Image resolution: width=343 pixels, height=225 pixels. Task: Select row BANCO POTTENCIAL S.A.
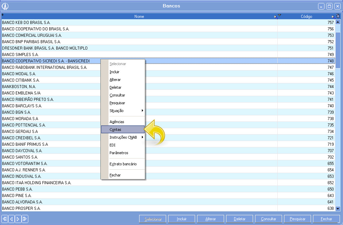coord(168,125)
